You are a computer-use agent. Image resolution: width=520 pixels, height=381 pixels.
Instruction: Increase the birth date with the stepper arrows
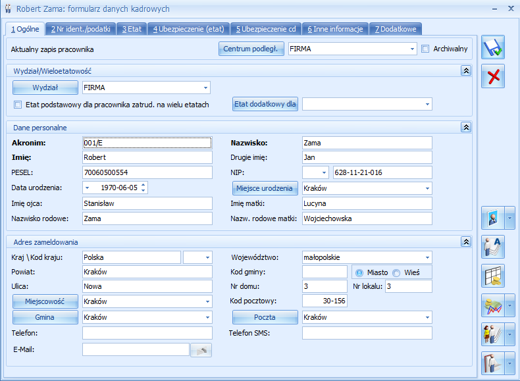coord(143,185)
